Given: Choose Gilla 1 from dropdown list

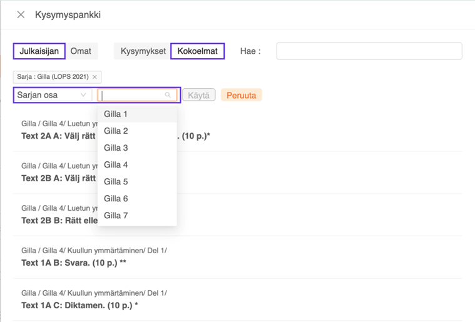Looking at the screenshot, I should (116, 114).
